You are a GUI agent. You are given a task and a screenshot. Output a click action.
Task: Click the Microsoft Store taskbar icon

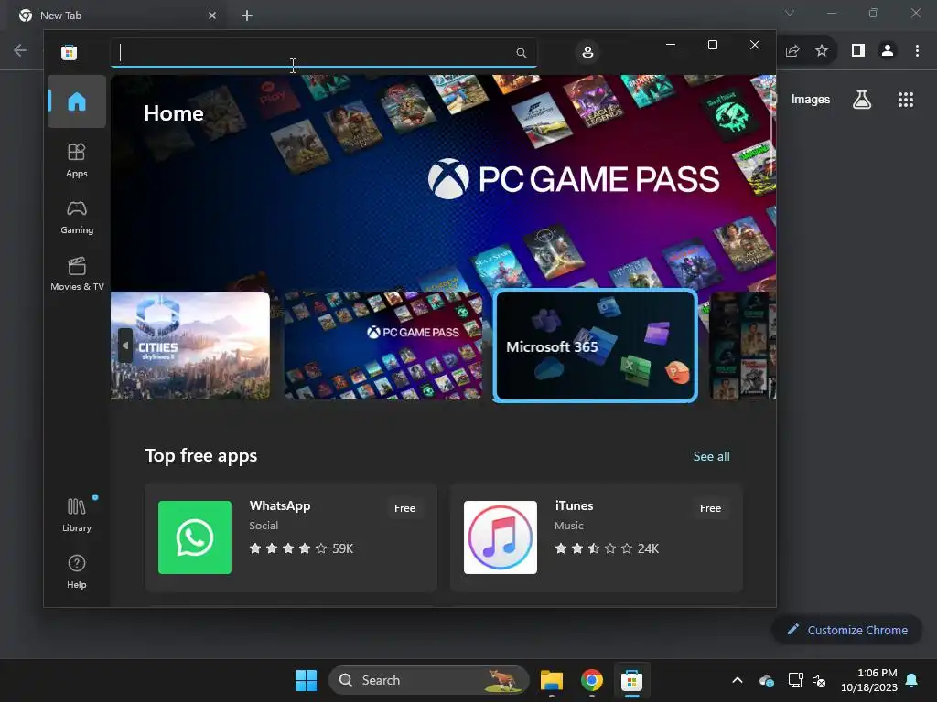point(631,680)
